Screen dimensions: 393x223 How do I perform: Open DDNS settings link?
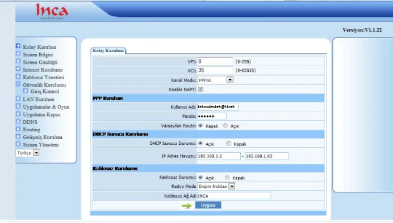click(x=30, y=122)
